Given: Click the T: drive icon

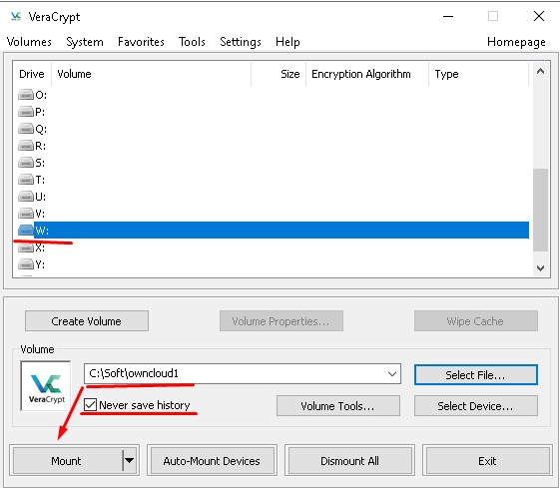Looking at the screenshot, I should 26,180.
